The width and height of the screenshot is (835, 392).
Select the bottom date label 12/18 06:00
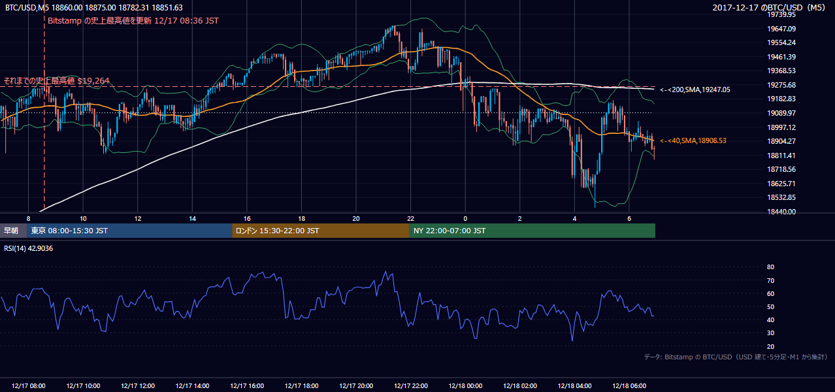pyautogui.click(x=629, y=386)
